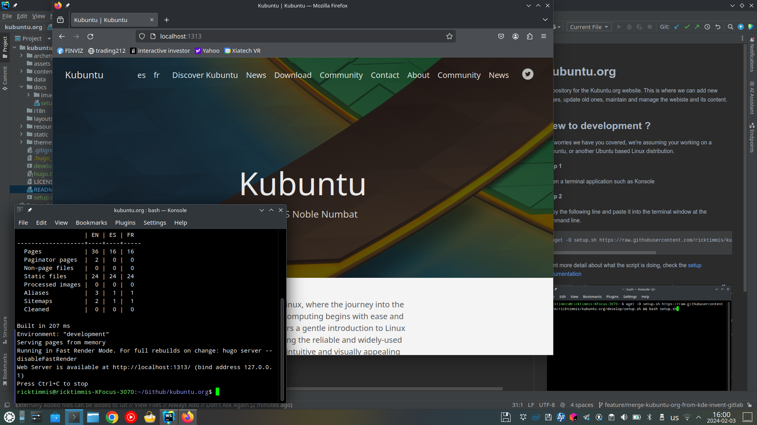
Task: Open Firefox tab overview icon
Action: tap(60, 20)
